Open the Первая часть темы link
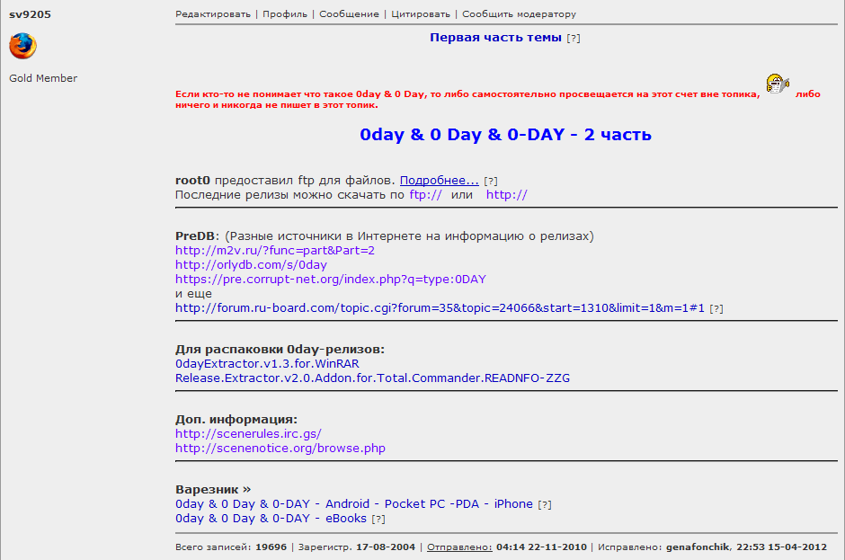 [495, 37]
